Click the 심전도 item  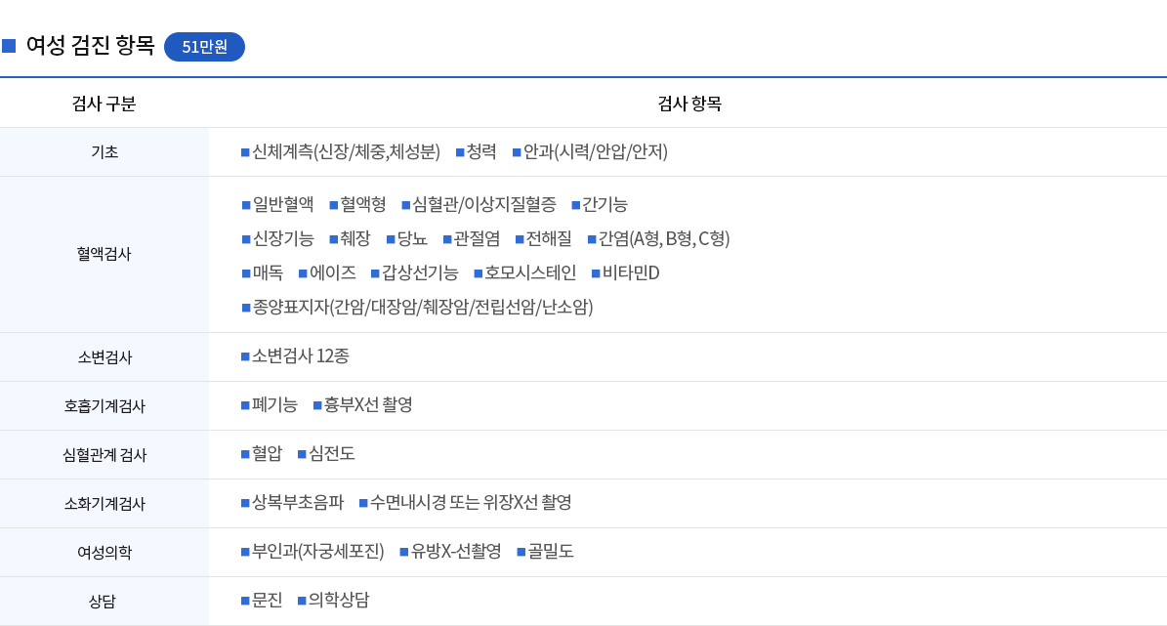click(x=332, y=454)
